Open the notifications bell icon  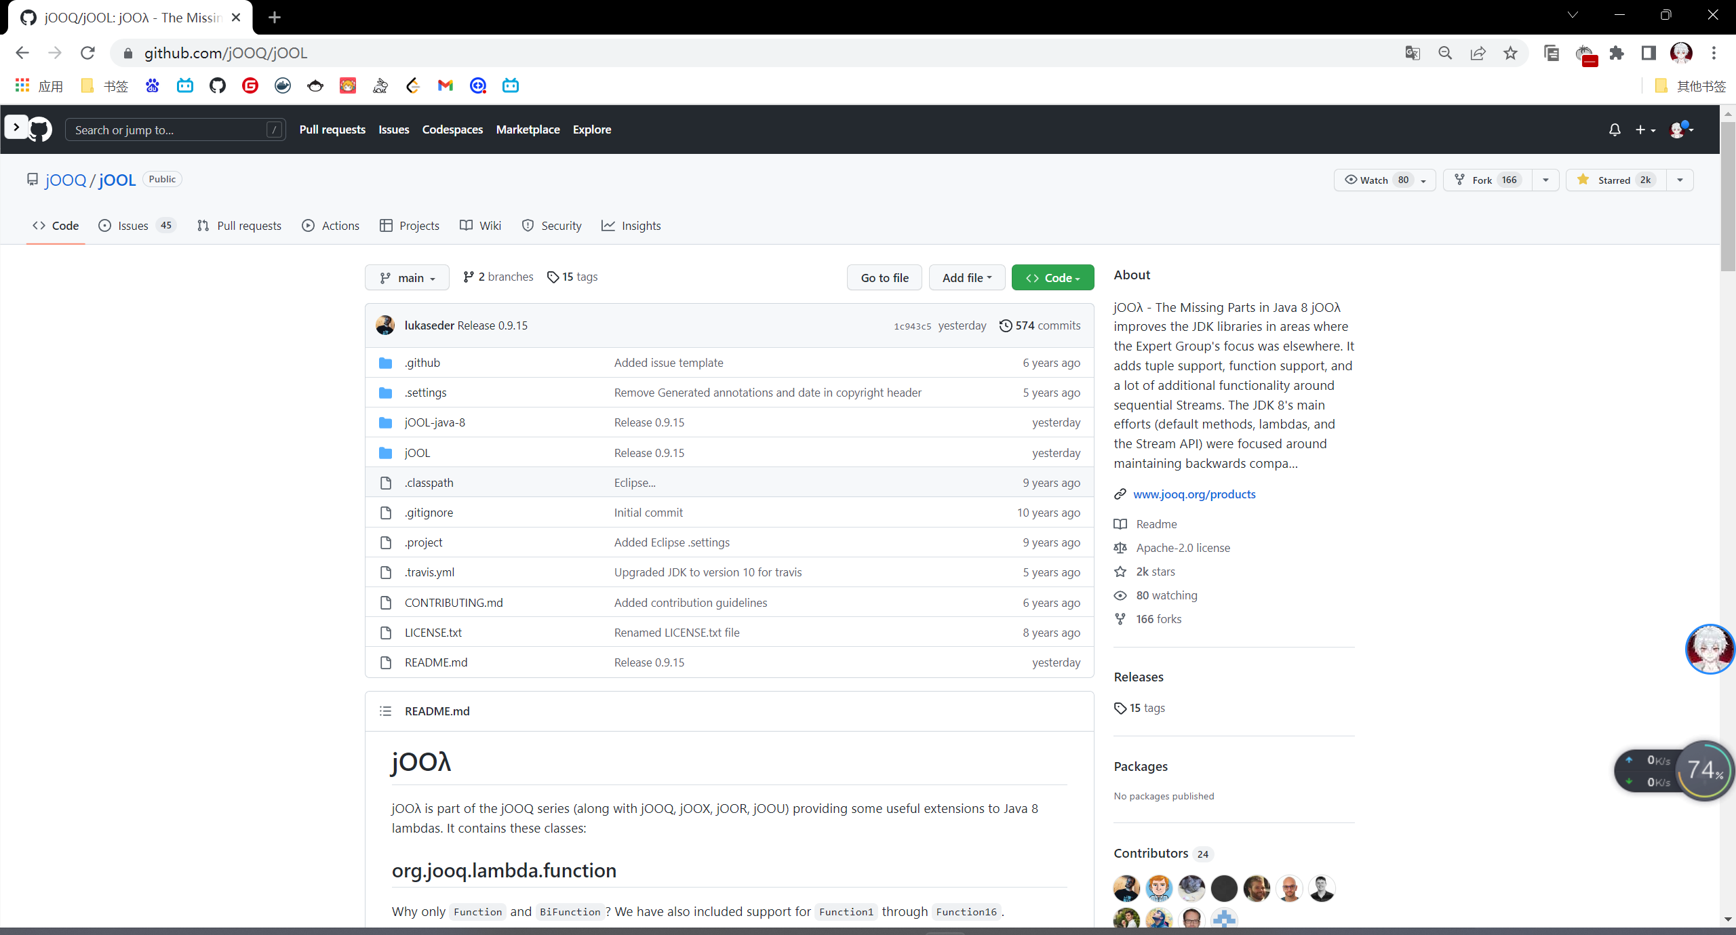(x=1615, y=130)
